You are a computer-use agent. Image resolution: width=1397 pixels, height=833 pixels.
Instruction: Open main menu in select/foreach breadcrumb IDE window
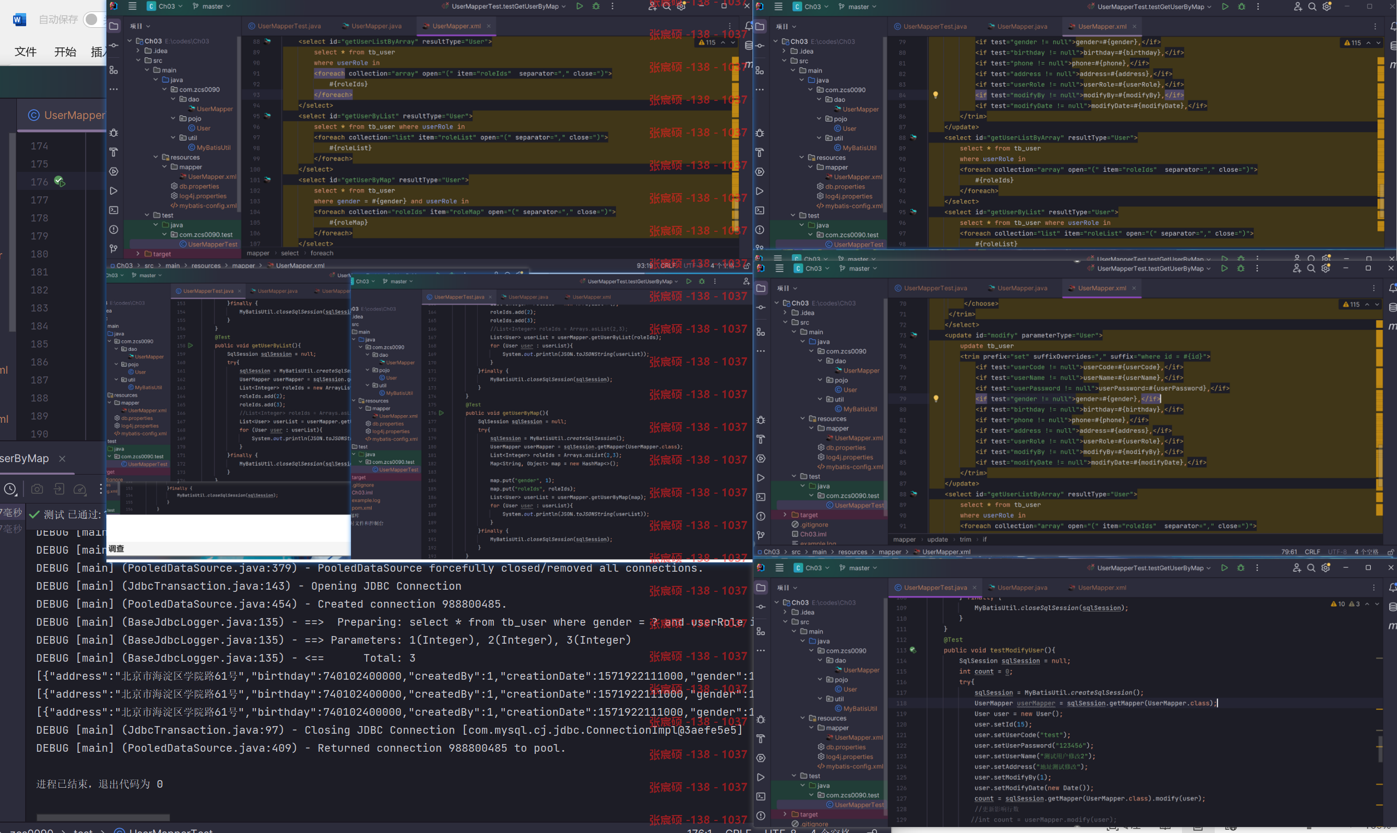click(x=133, y=6)
